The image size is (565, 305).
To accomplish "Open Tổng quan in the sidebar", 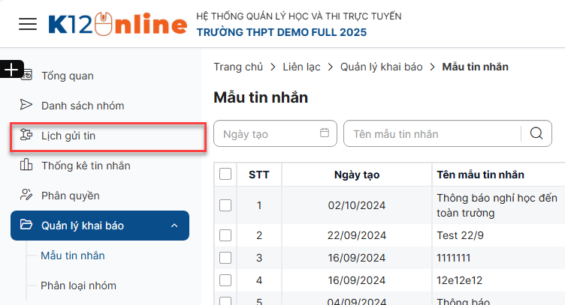I will [x=68, y=76].
